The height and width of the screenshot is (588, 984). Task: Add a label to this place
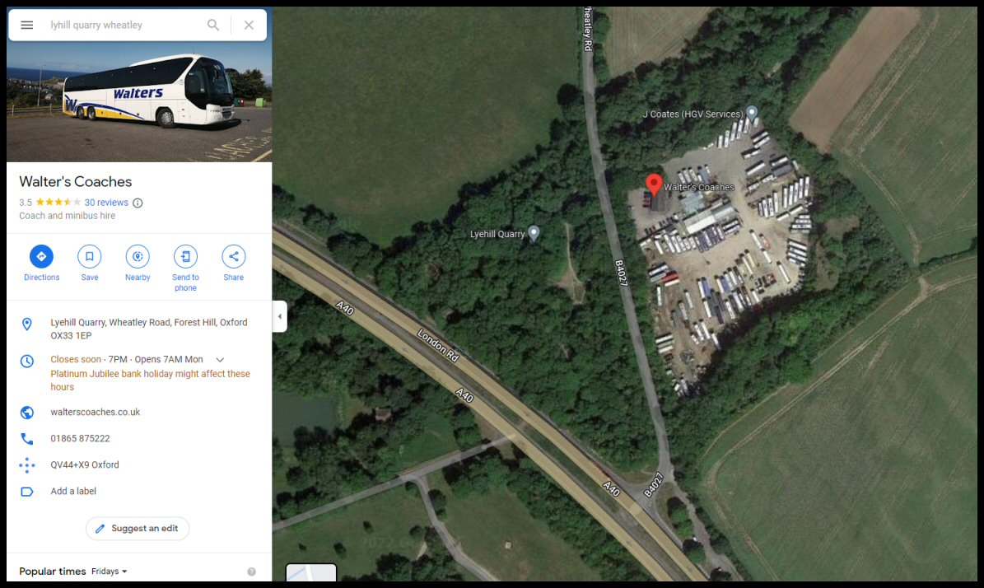coord(73,492)
